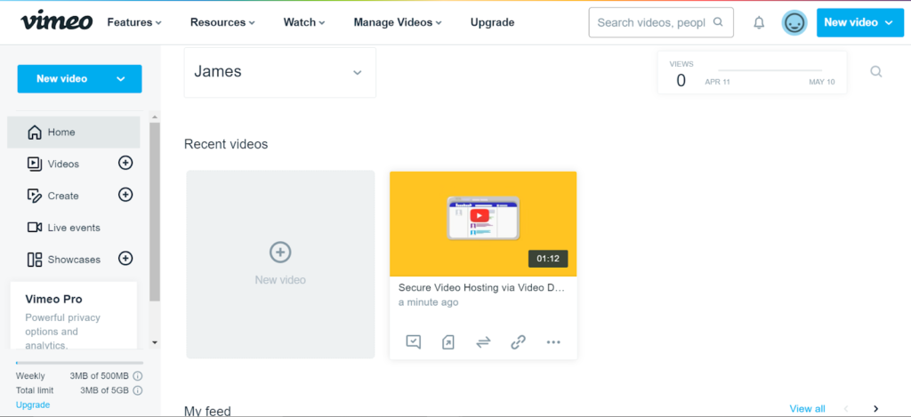
Task: Click the sidebar scroll down arrow
Action: point(155,342)
